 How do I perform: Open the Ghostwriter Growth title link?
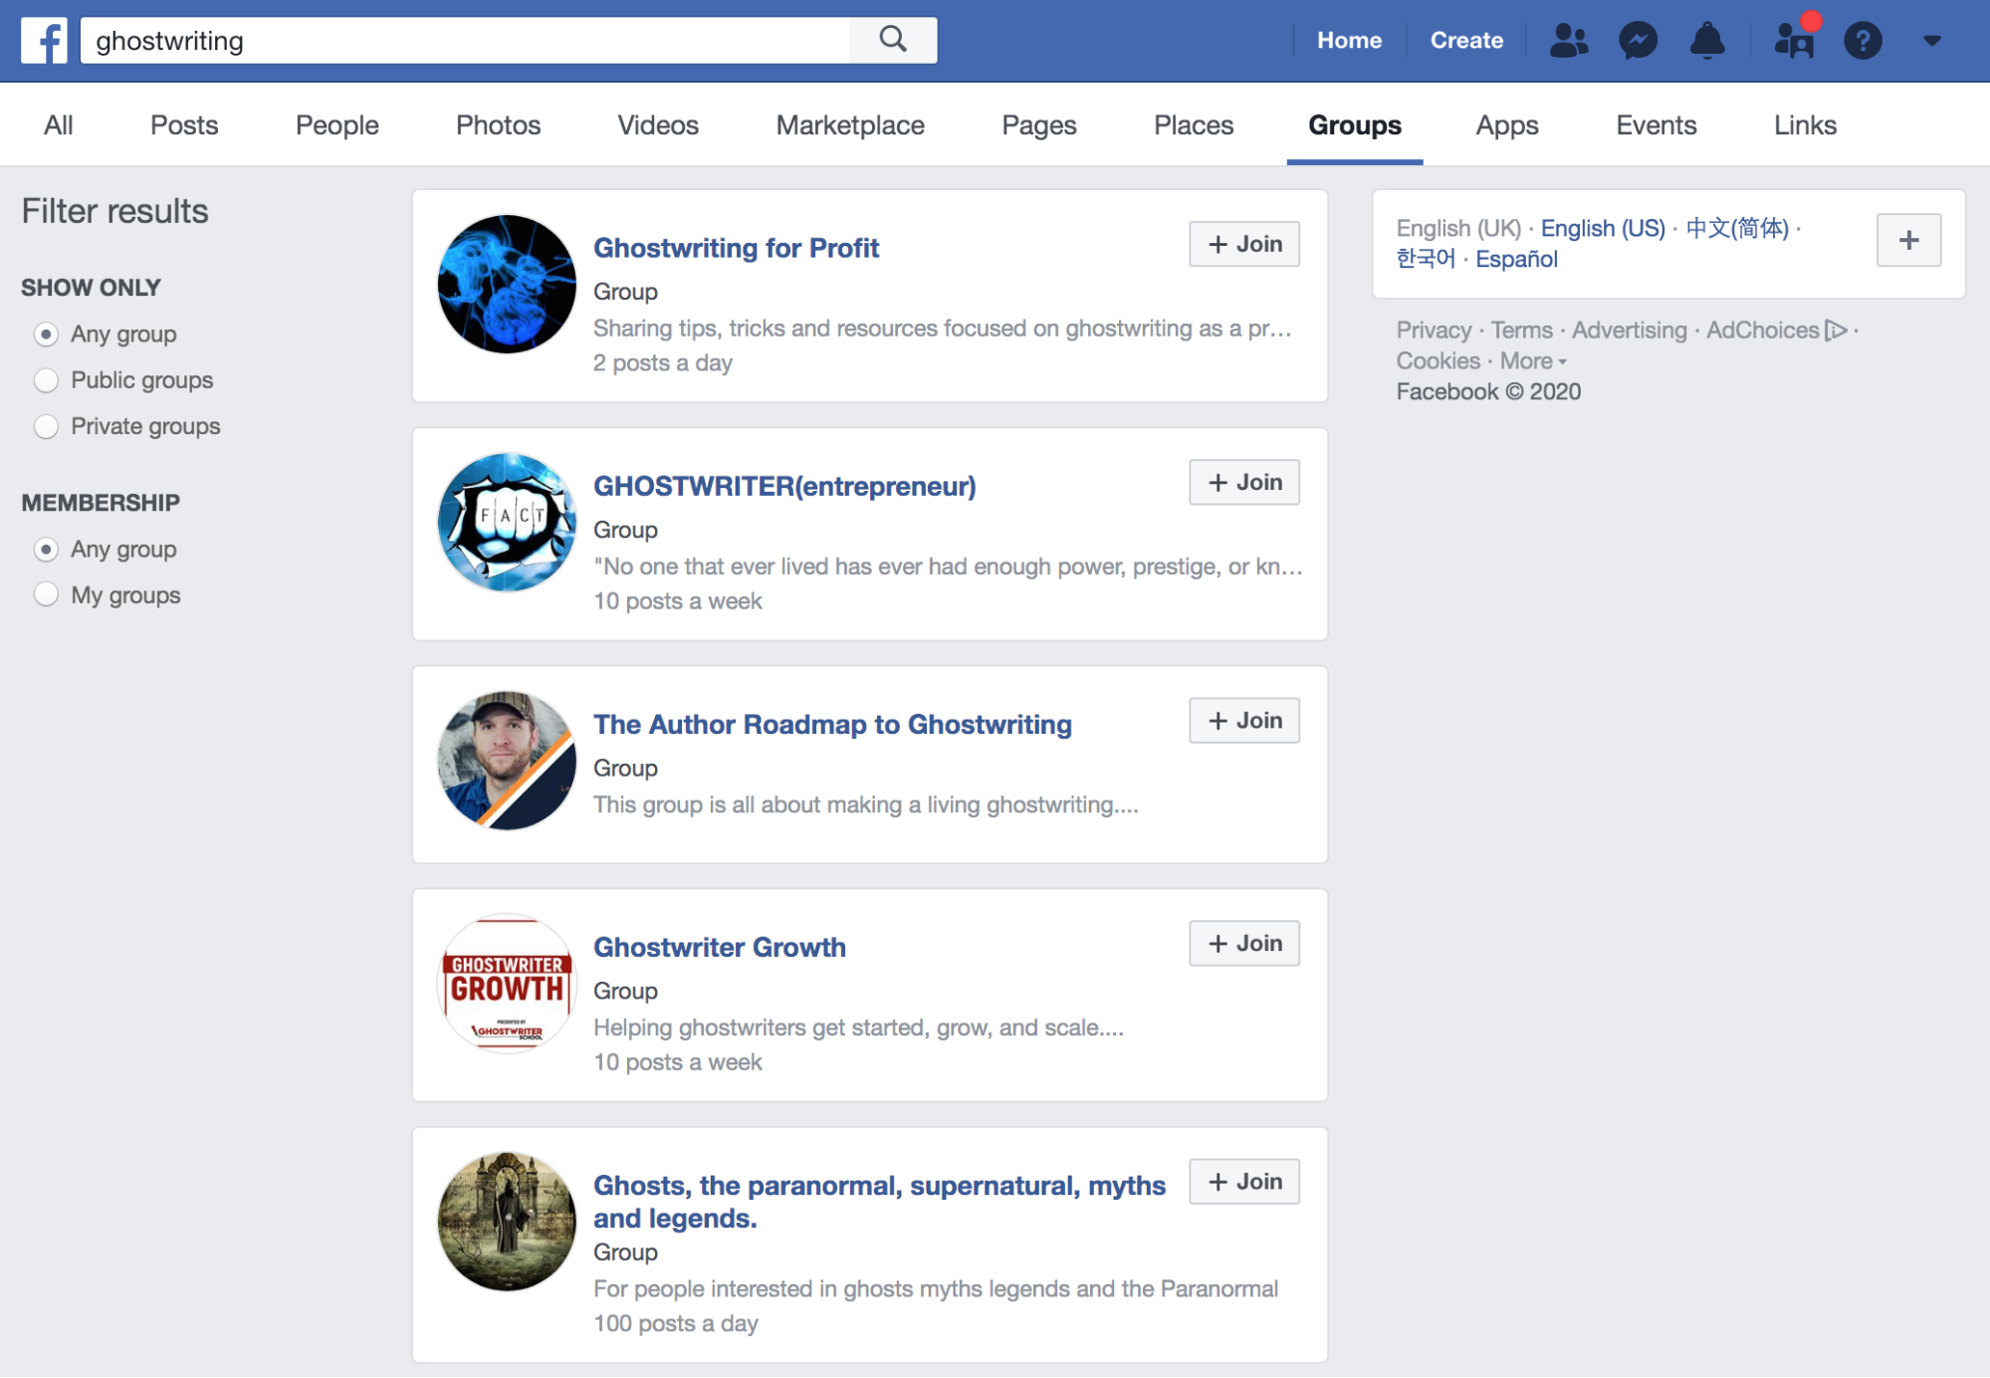(x=720, y=947)
